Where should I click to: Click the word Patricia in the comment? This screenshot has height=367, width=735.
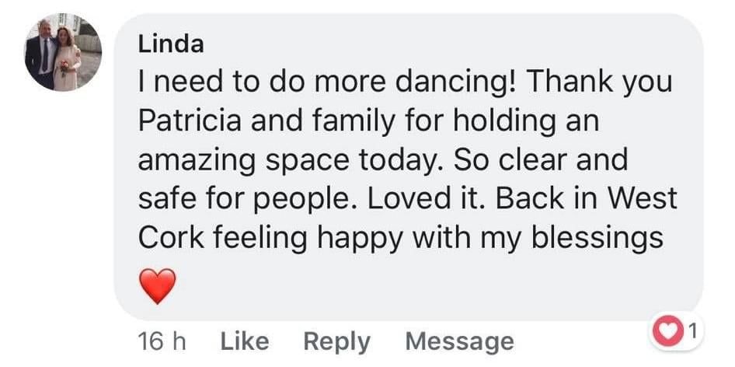(x=190, y=121)
